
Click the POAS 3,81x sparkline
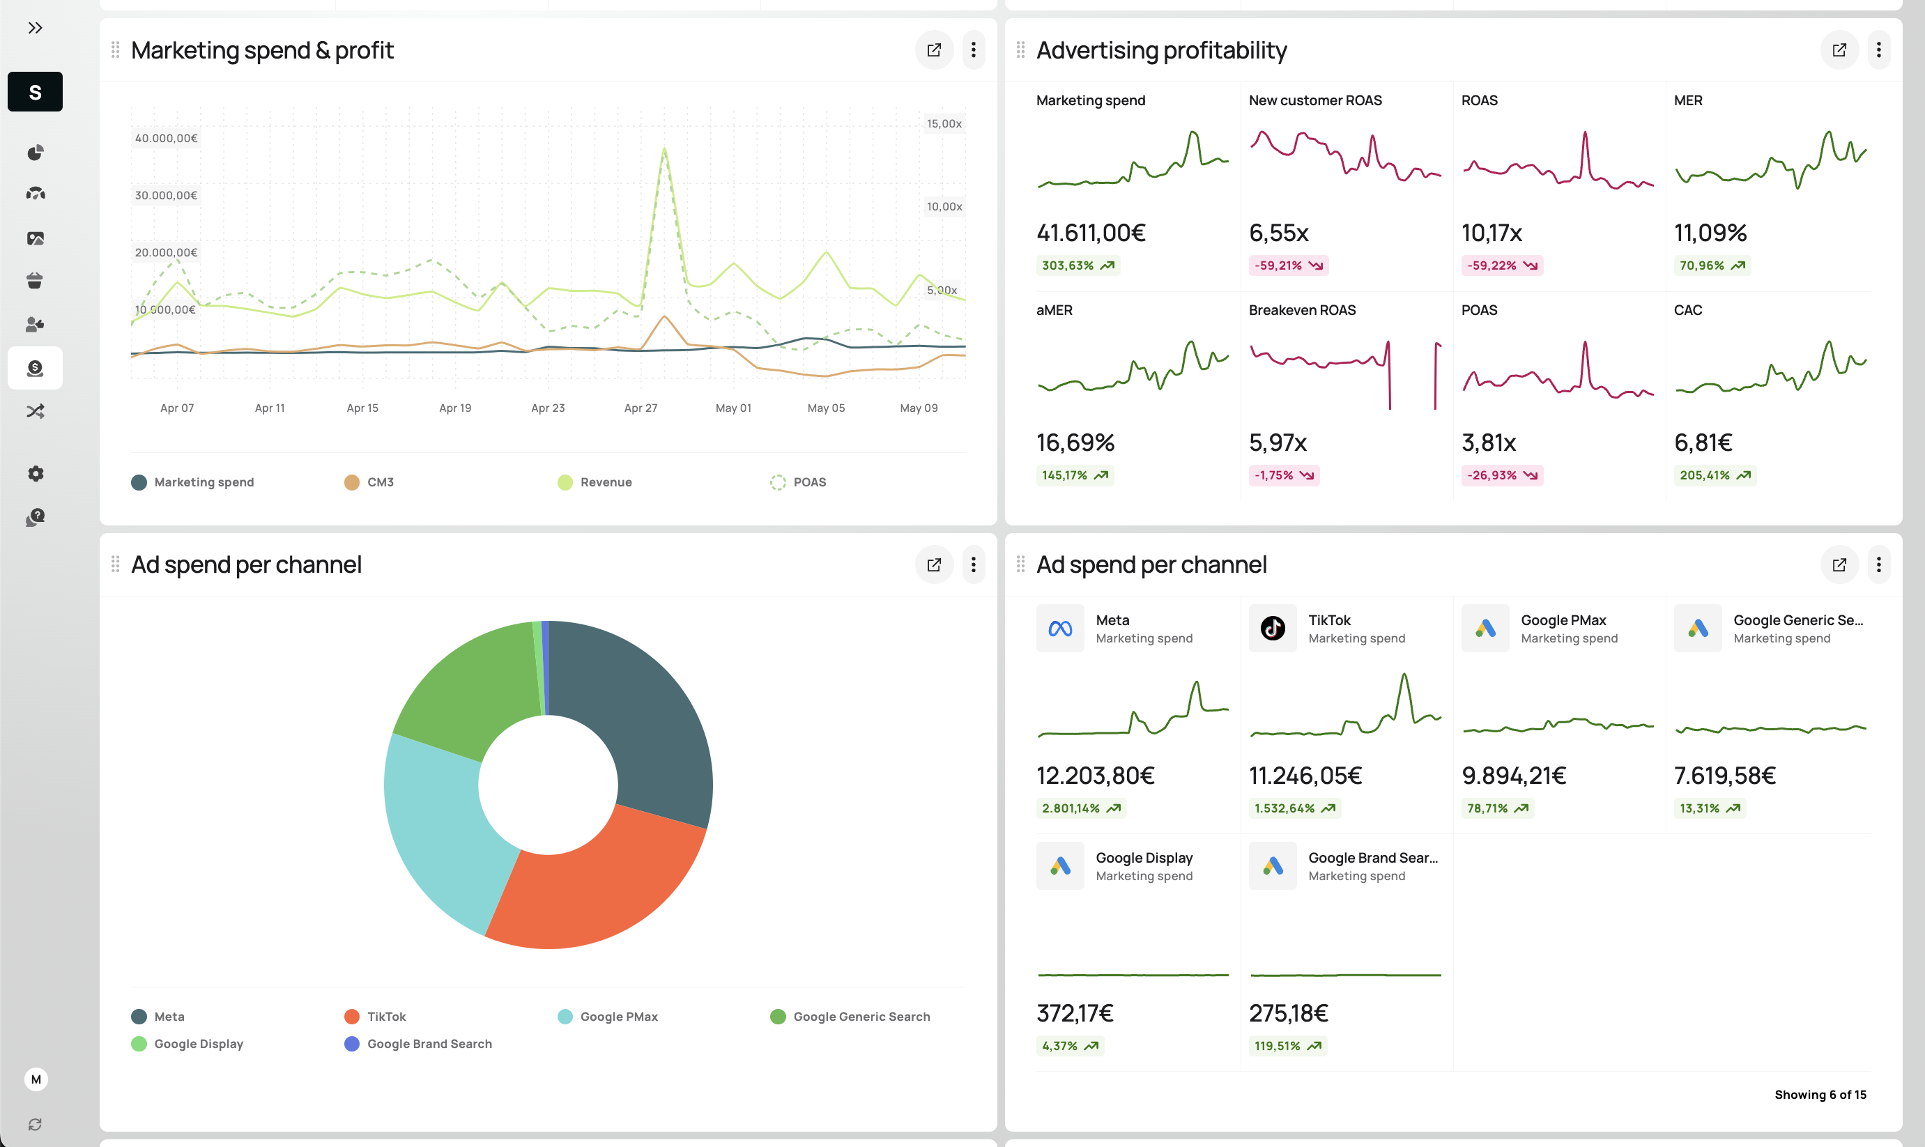pyautogui.click(x=1558, y=370)
